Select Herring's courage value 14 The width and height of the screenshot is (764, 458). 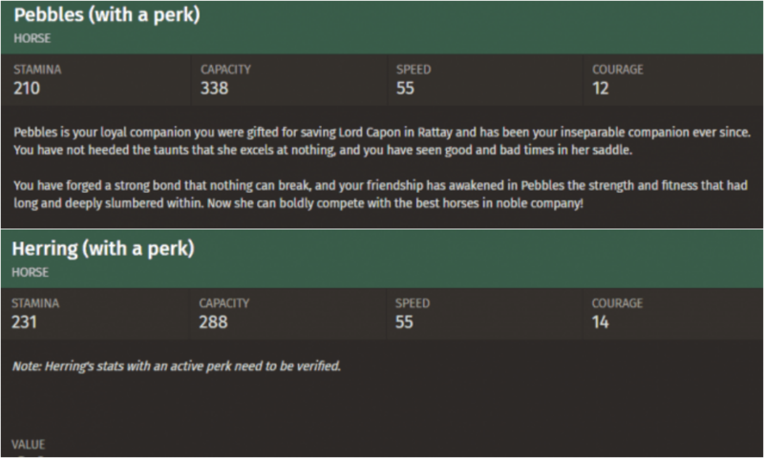coord(601,323)
